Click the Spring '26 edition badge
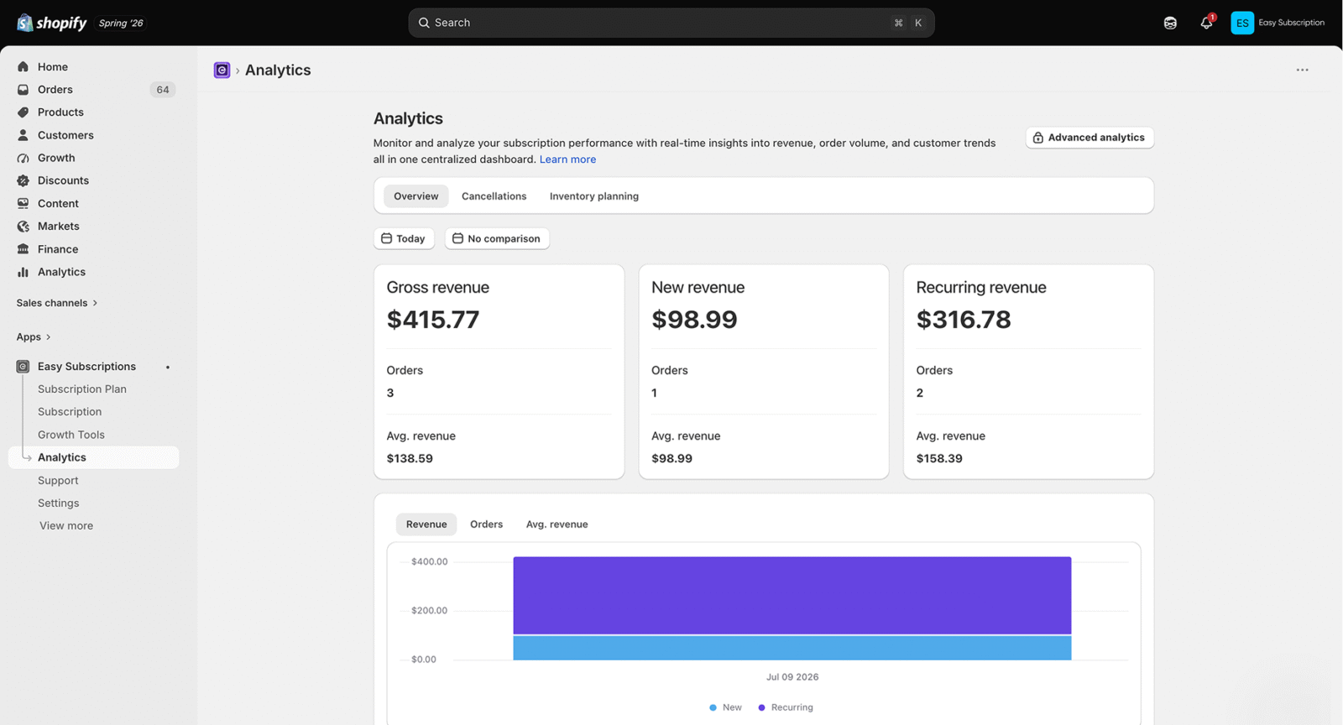Viewport: 1343px width, 725px height. click(121, 23)
